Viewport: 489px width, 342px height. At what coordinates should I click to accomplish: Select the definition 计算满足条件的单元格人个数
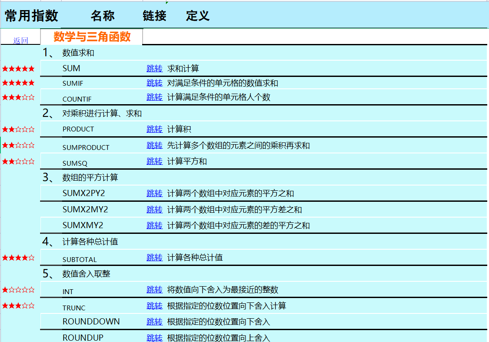[x=219, y=97]
